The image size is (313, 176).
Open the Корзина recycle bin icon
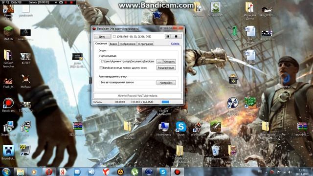point(215,153)
